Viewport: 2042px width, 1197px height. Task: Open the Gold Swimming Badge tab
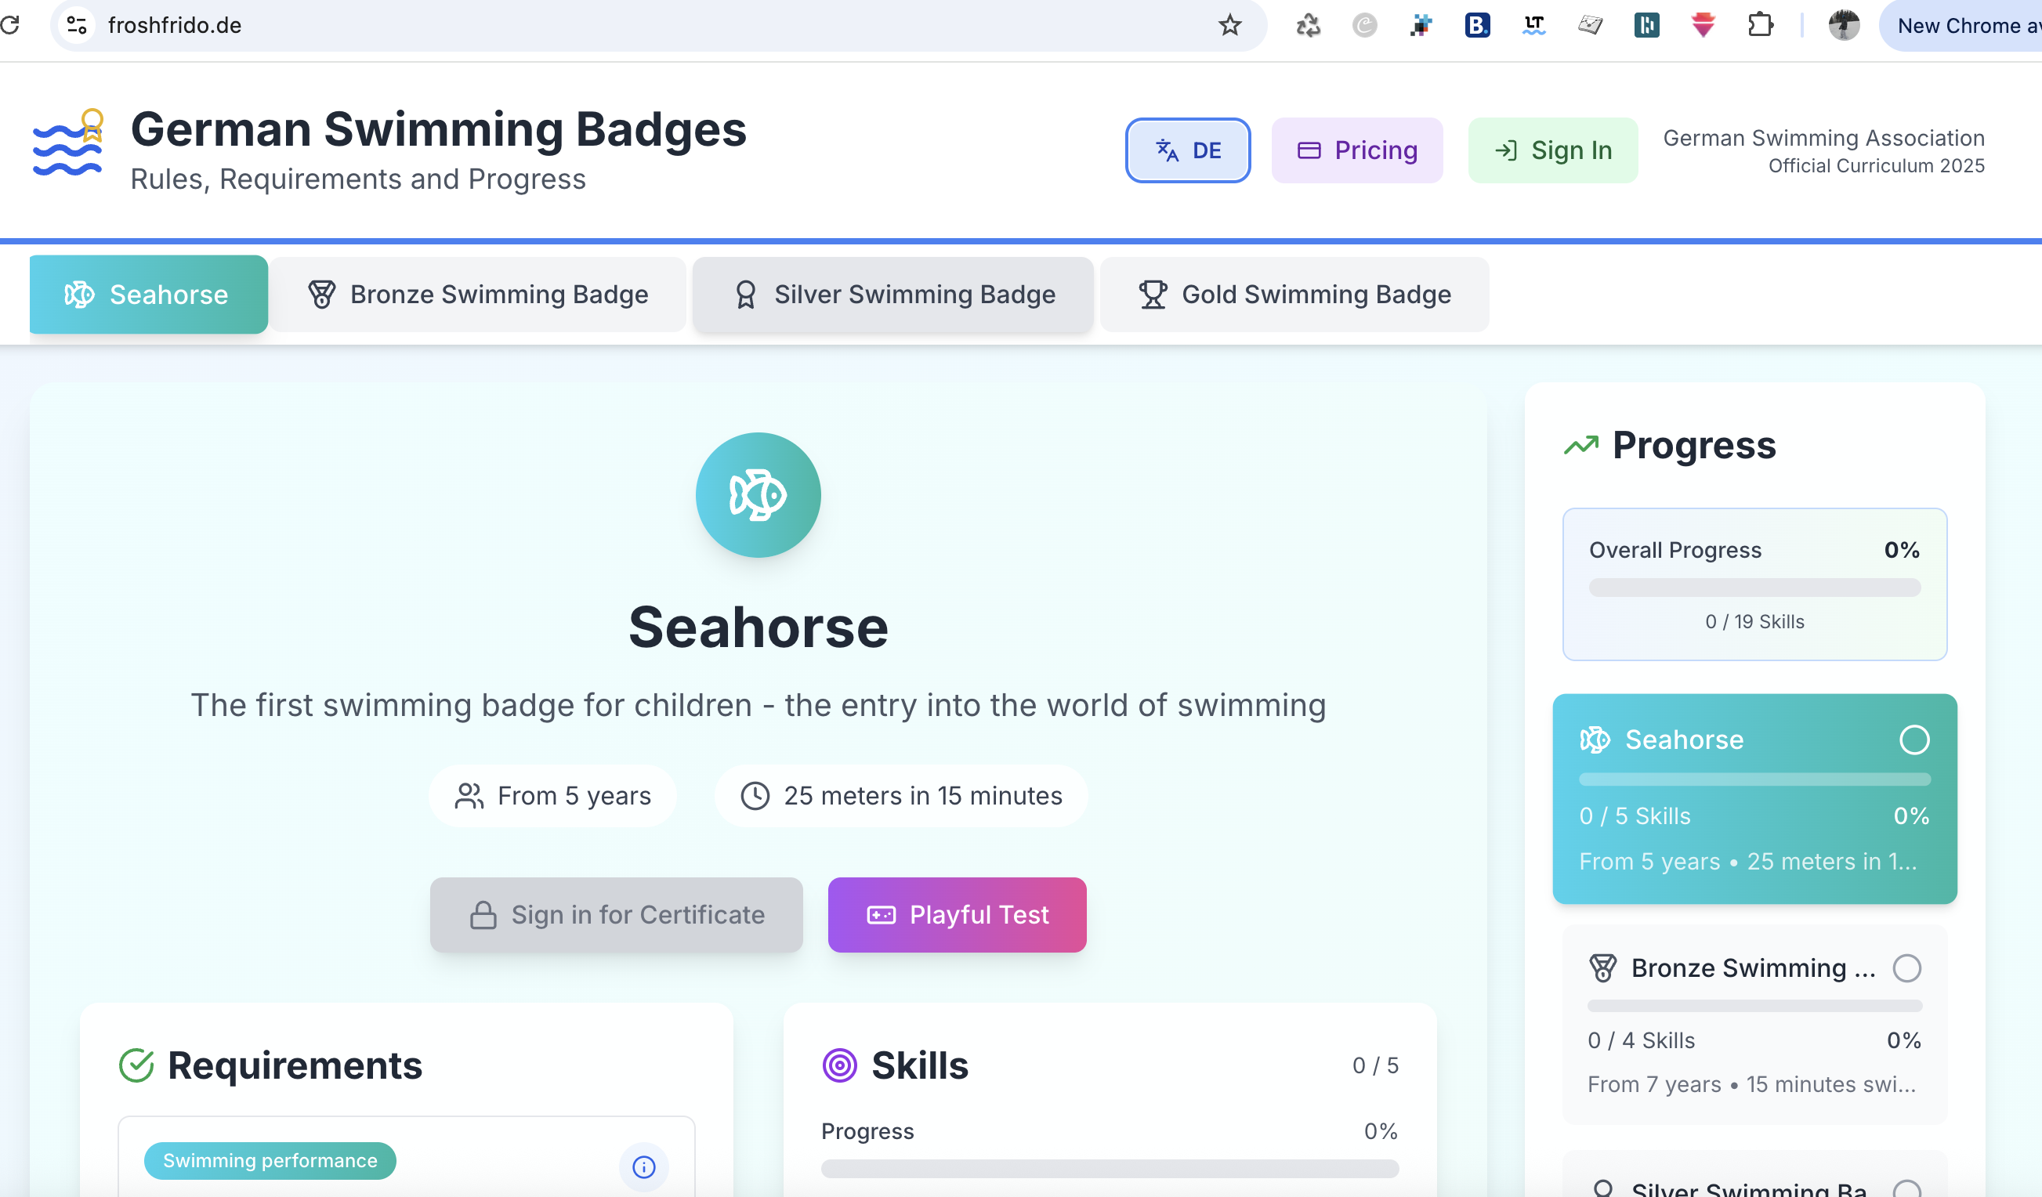pyautogui.click(x=1294, y=294)
